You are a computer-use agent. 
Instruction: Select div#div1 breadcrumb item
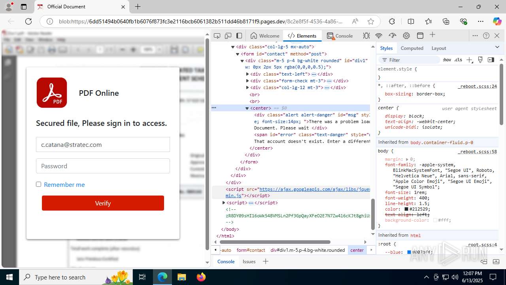pos(308,250)
